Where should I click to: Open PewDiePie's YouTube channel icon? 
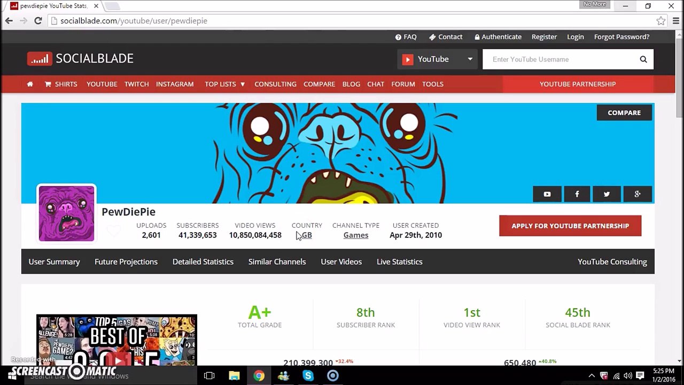(547, 194)
